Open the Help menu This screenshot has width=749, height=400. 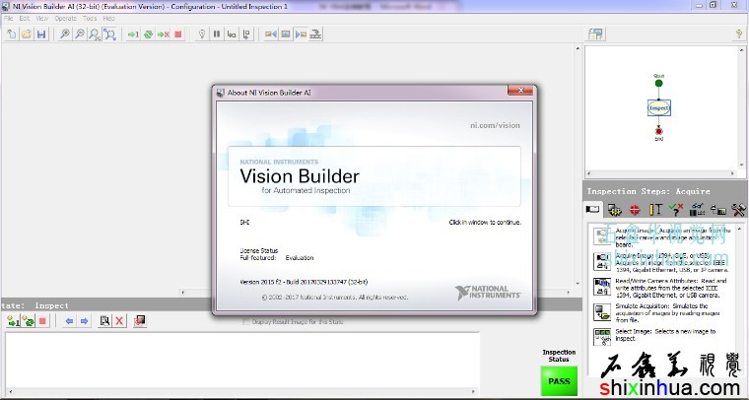108,18
